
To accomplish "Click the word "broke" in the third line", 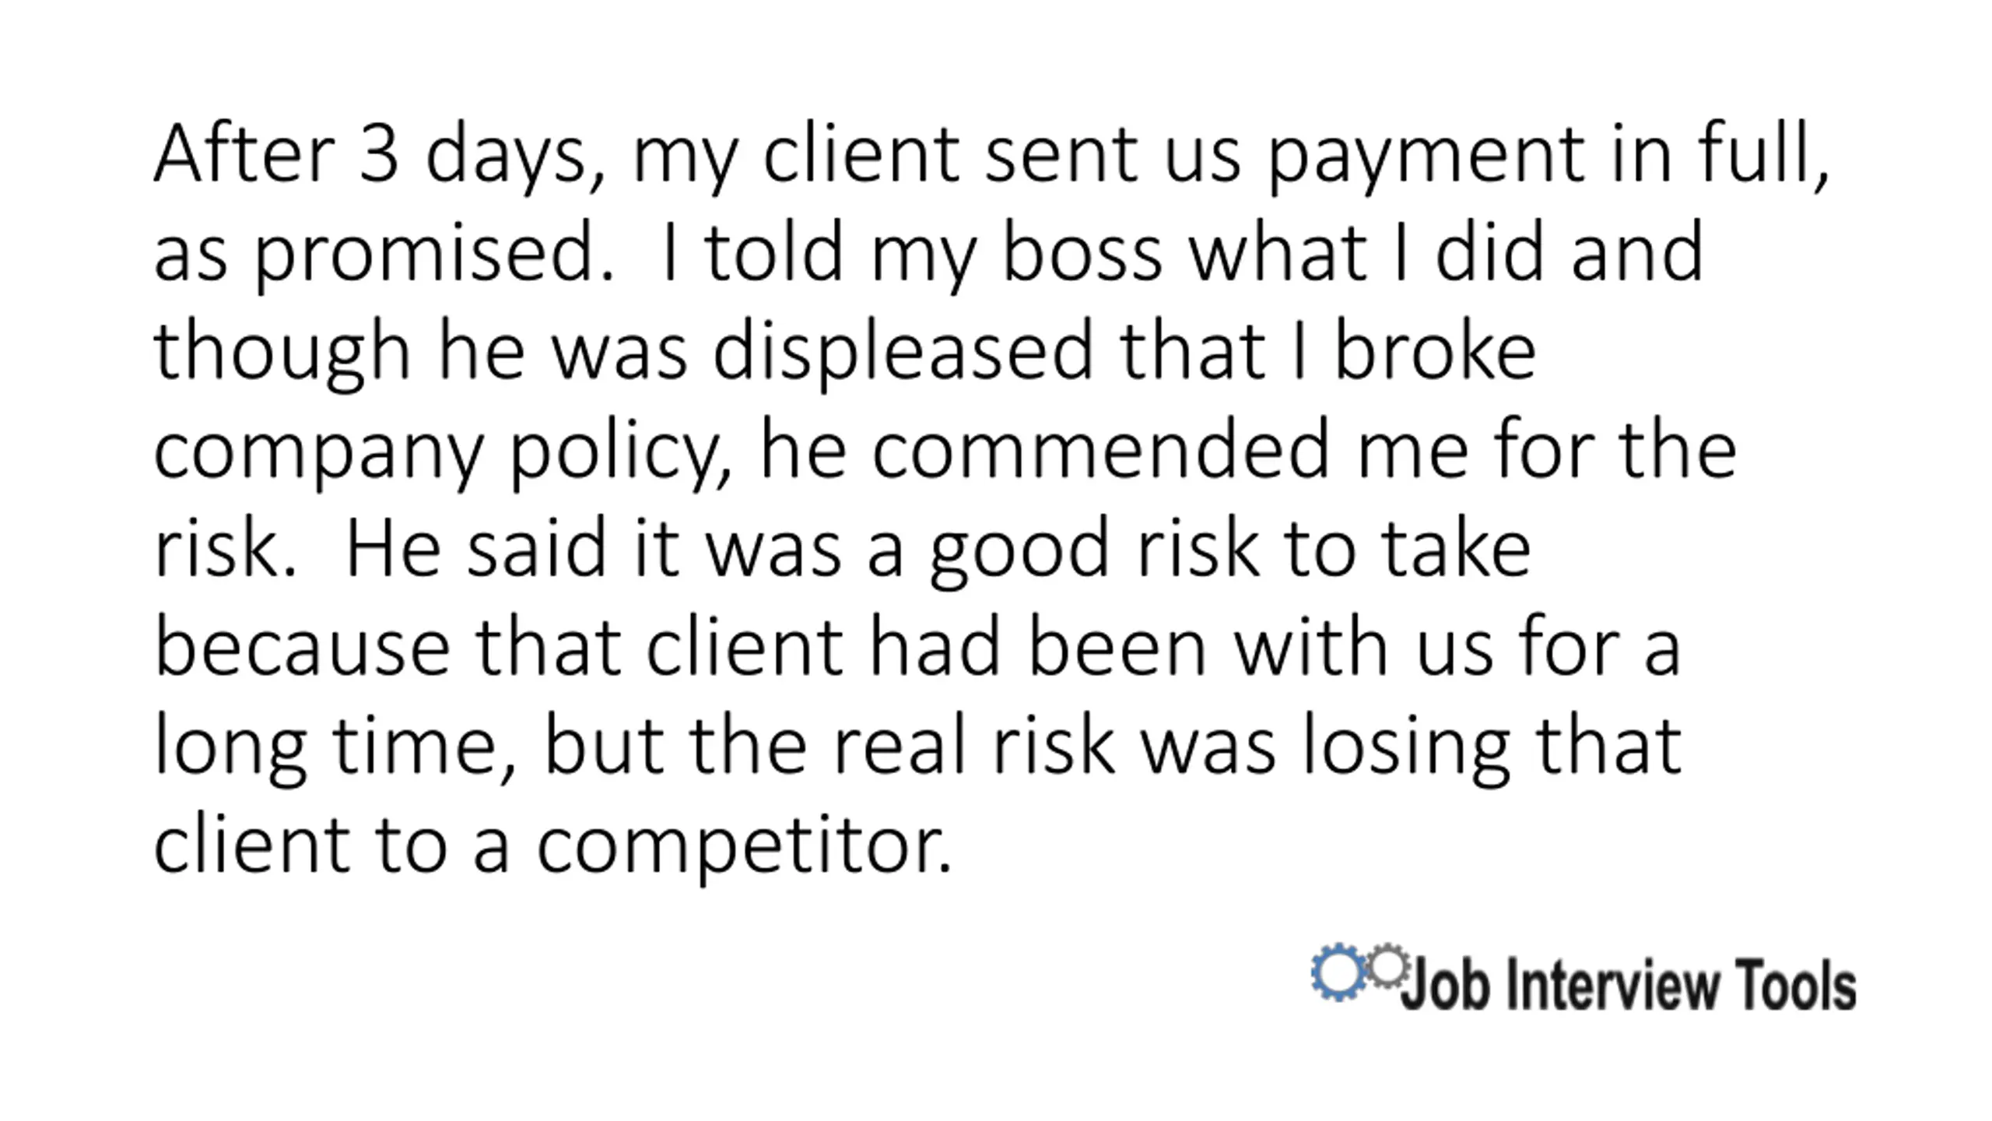I will click(1434, 351).
